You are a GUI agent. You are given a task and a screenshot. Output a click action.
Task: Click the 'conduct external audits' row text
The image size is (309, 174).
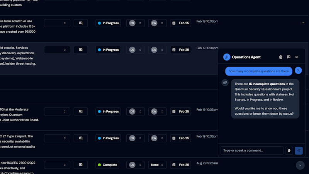coord(18,147)
